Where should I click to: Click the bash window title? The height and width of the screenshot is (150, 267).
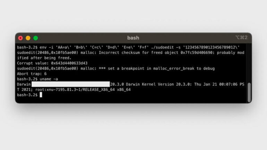point(133,38)
